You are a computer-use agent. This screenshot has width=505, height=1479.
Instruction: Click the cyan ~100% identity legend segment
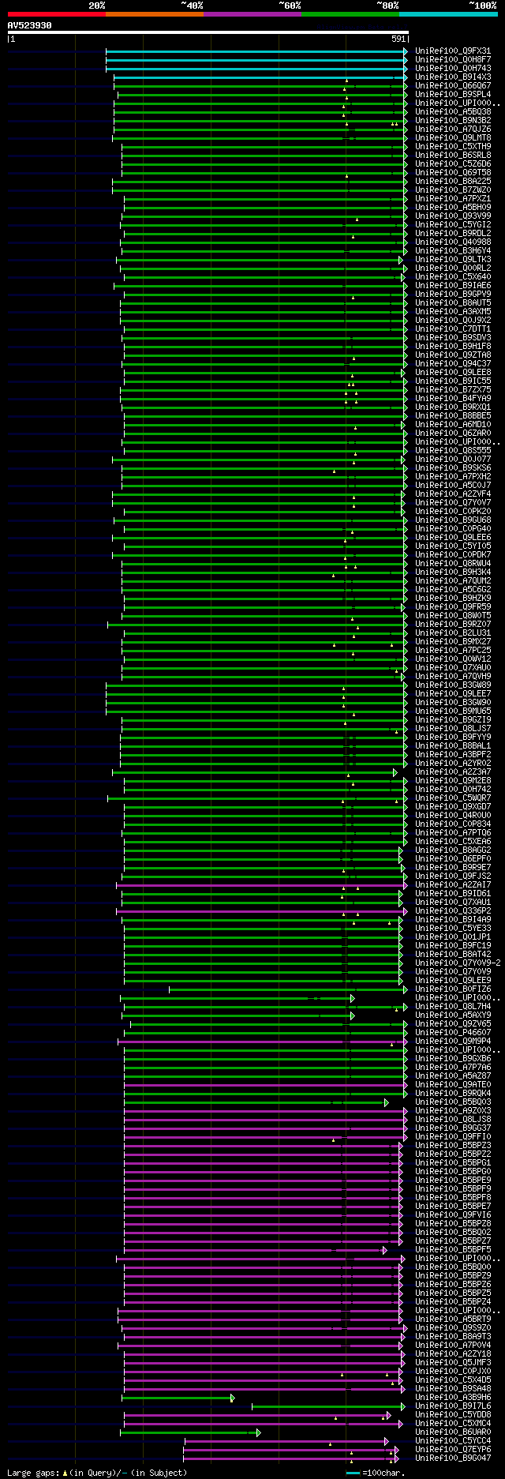448,14
